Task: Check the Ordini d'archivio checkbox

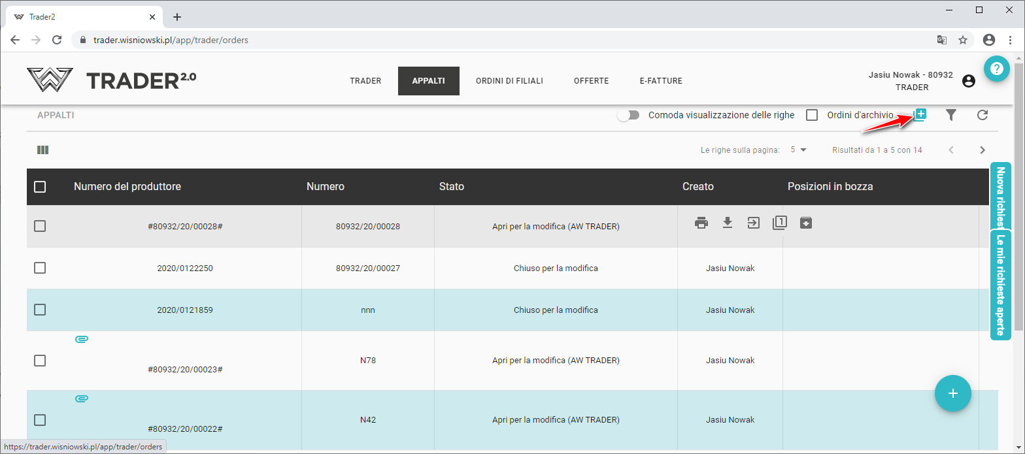Action: coord(812,116)
